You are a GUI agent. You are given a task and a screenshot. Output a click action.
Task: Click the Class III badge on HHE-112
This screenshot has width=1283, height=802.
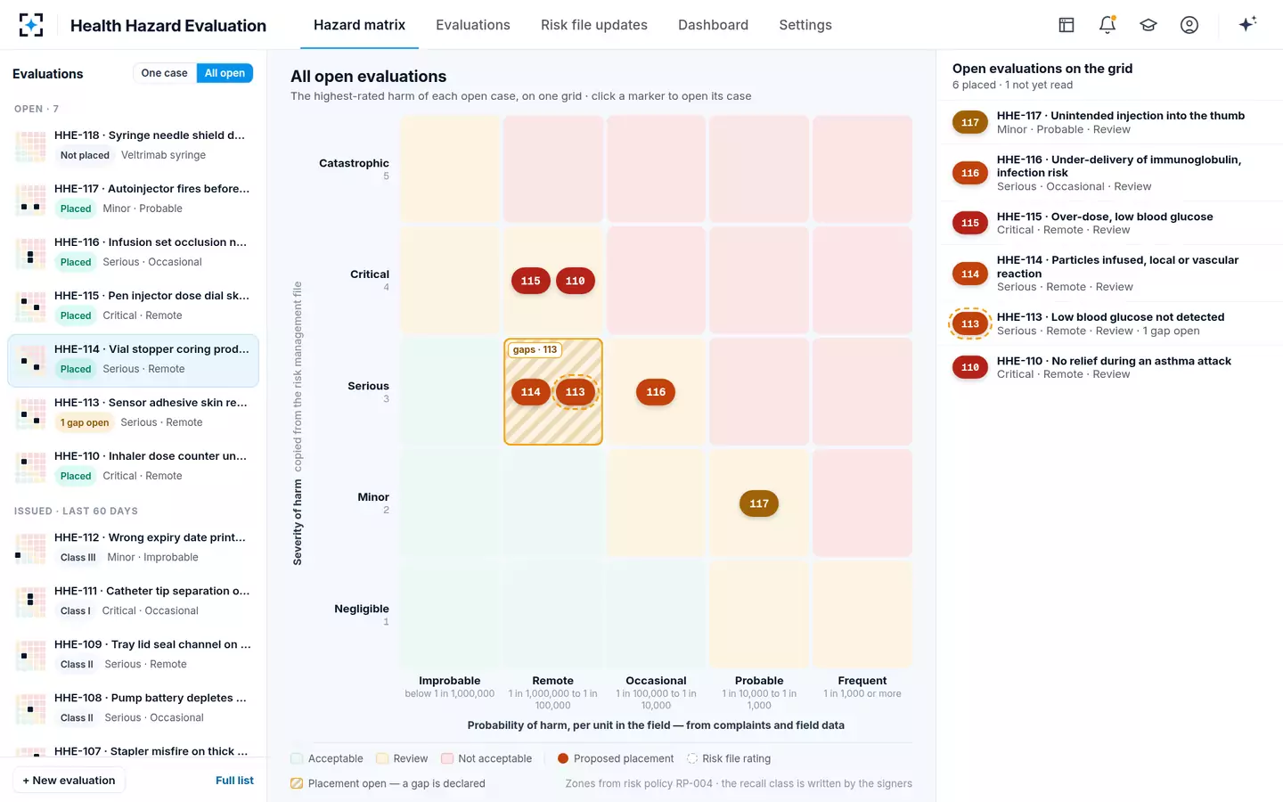78,558
